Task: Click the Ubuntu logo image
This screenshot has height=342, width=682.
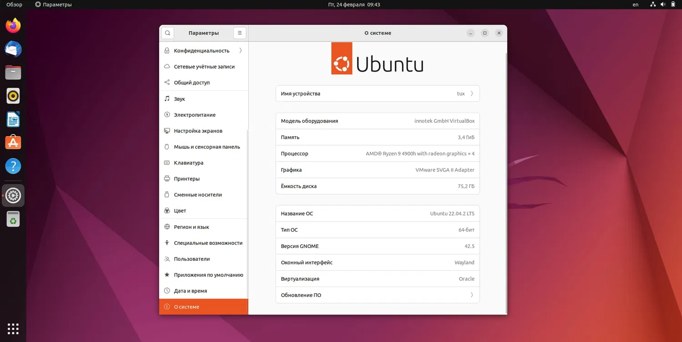Action: tap(378, 59)
